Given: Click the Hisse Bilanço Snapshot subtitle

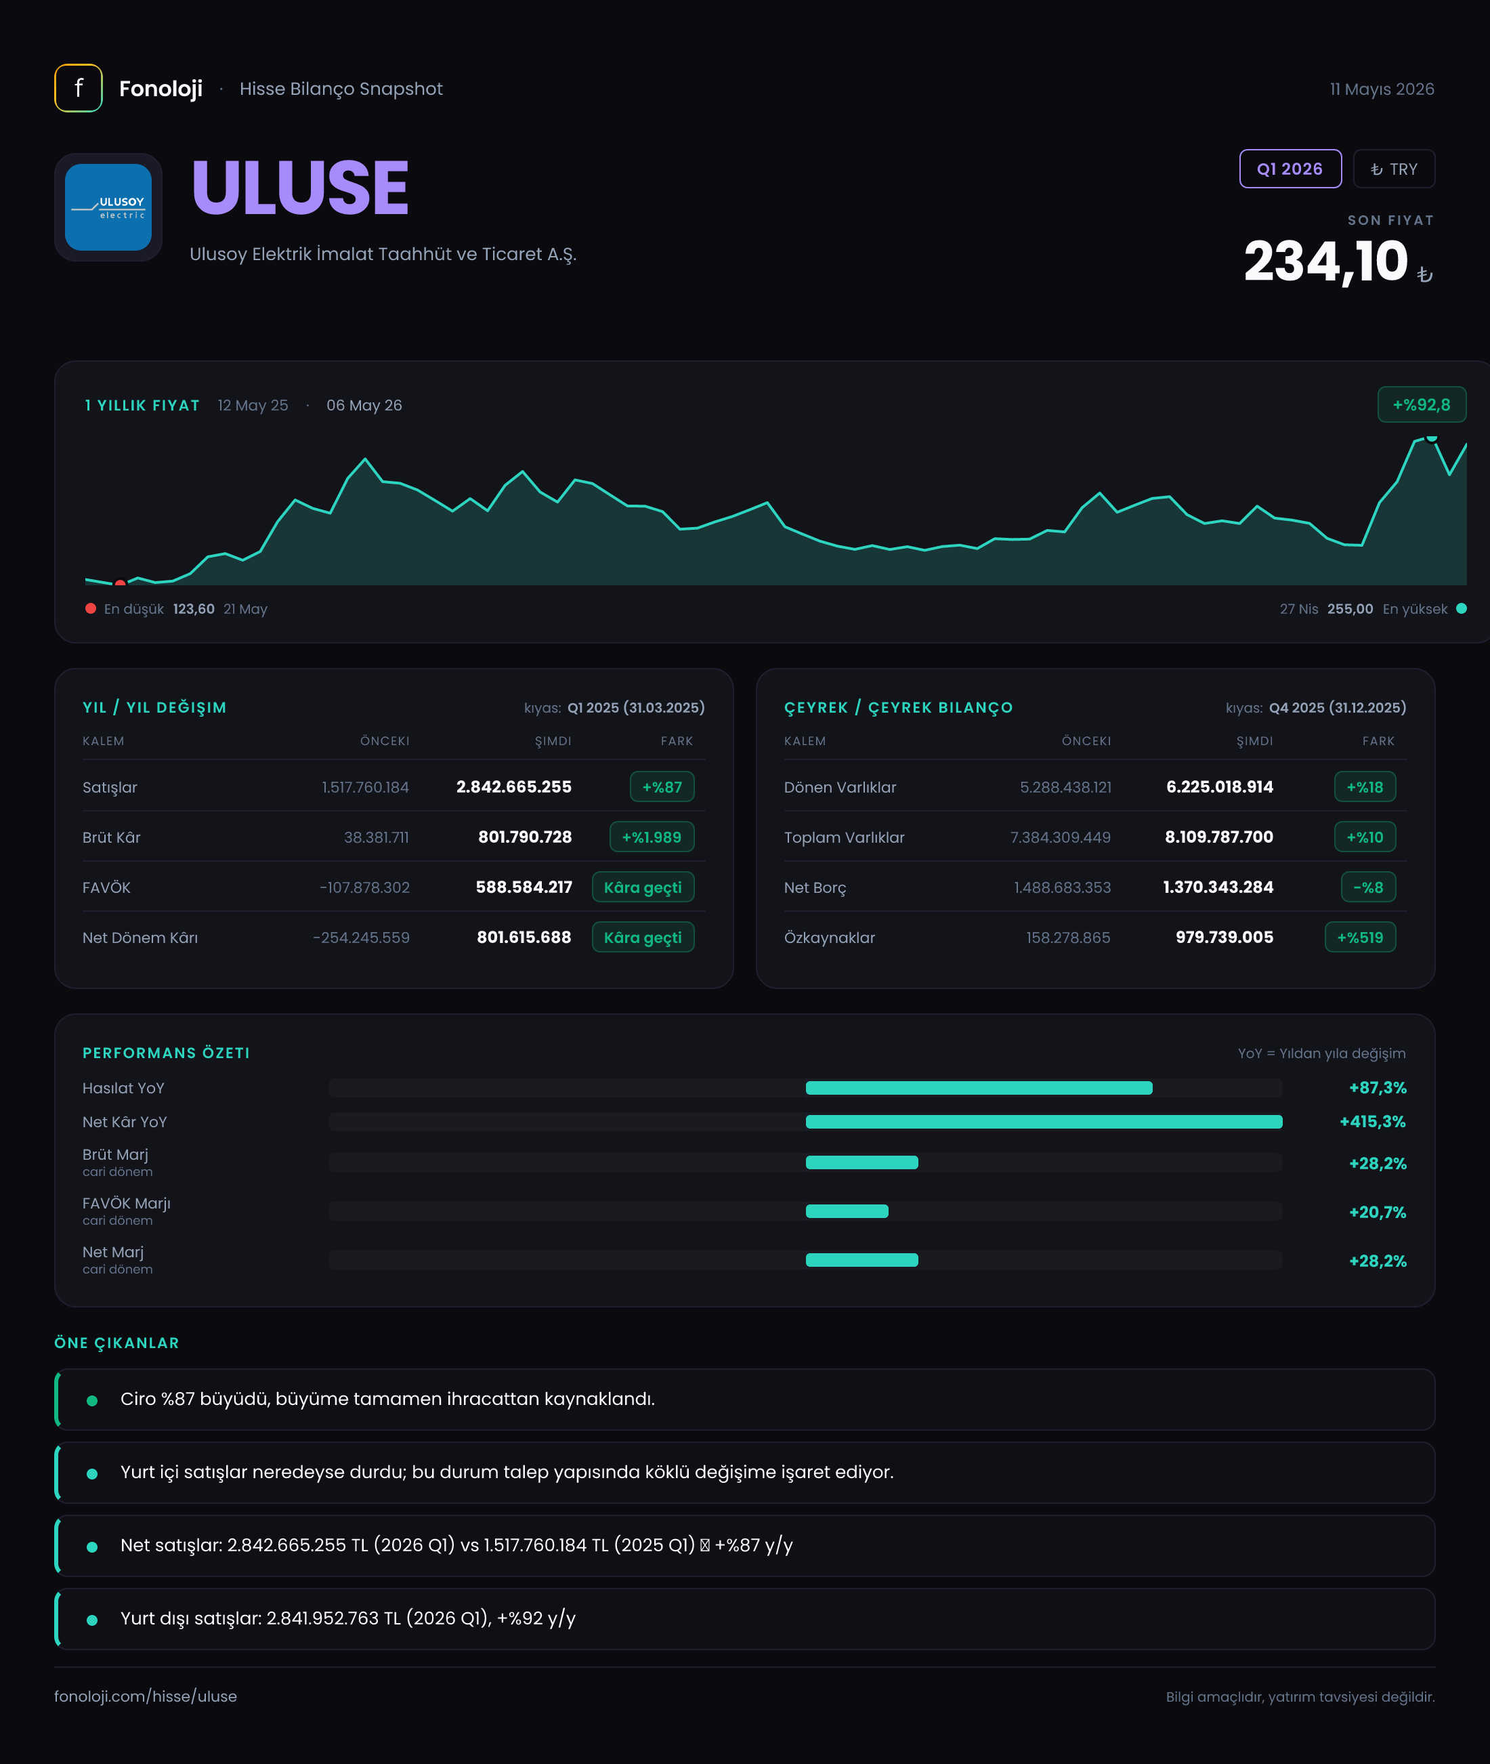Looking at the screenshot, I should pyautogui.click(x=341, y=89).
